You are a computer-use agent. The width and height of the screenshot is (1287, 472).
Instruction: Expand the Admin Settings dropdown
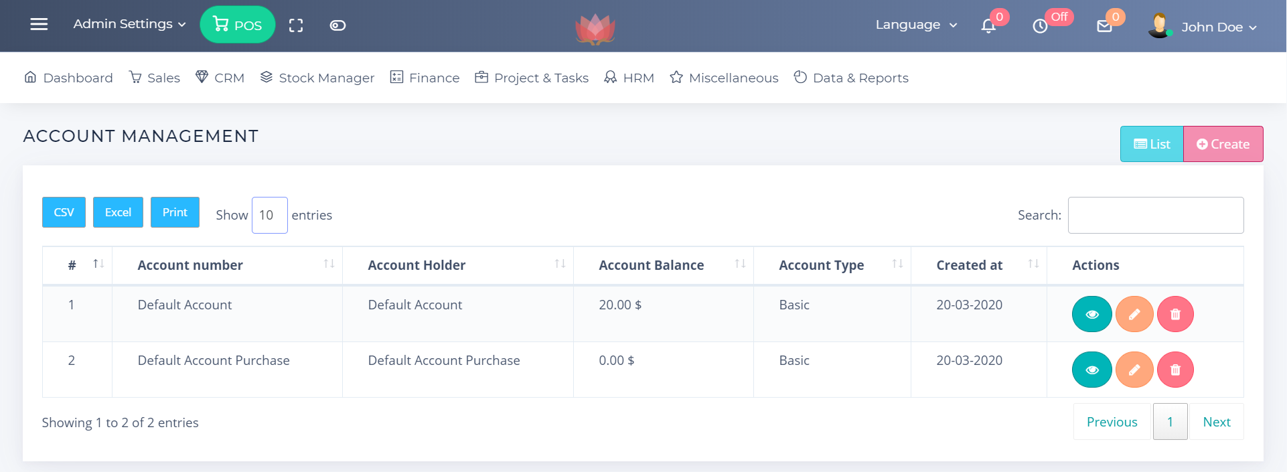click(129, 24)
